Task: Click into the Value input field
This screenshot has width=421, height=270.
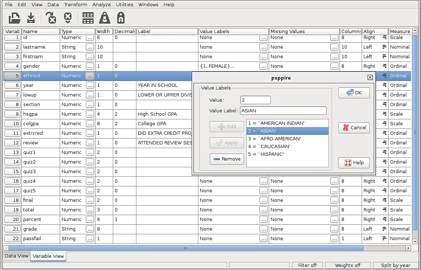Action: click(255, 100)
